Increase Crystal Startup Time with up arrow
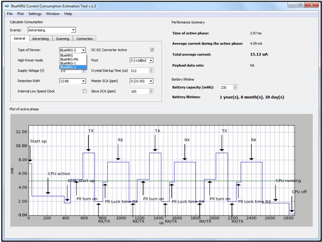Screen dimensions: 322x242 pos(151,69)
